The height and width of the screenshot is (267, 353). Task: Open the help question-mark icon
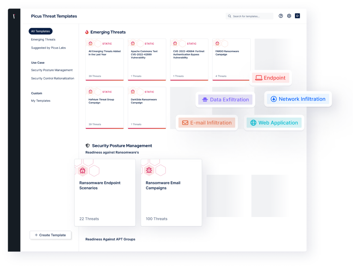click(281, 16)
